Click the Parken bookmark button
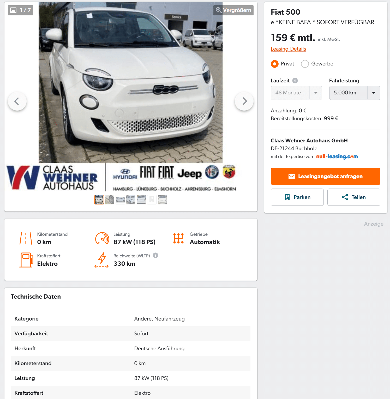The image size is (390, 399). pos(297,197)
